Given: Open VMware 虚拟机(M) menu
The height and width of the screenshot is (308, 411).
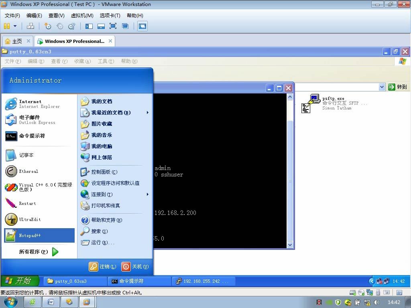Looking at the screenshot, I should coord(82,16).
